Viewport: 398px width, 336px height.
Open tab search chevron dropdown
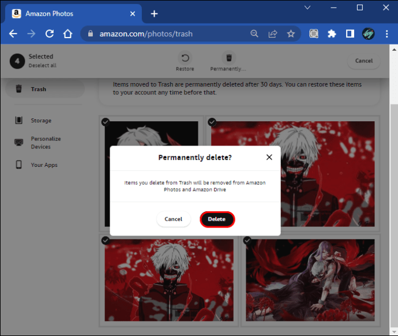pyautogui.click(x=307, y=8)
